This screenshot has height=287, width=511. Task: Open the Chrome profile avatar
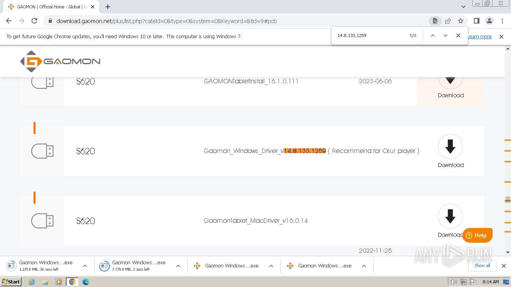(x=489, y=21)
